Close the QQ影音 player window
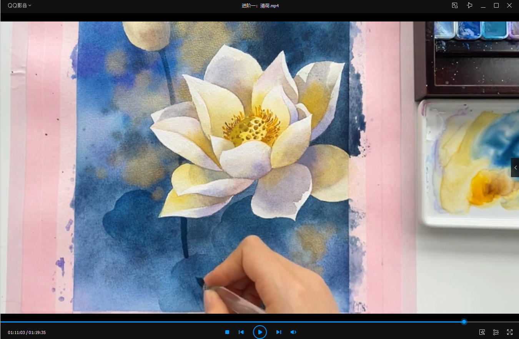The height and width of the screenshot is (339, 519). tap(509, 5)
